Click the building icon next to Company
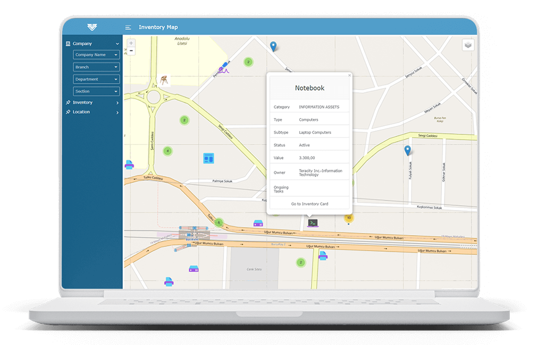 (68, 44)
